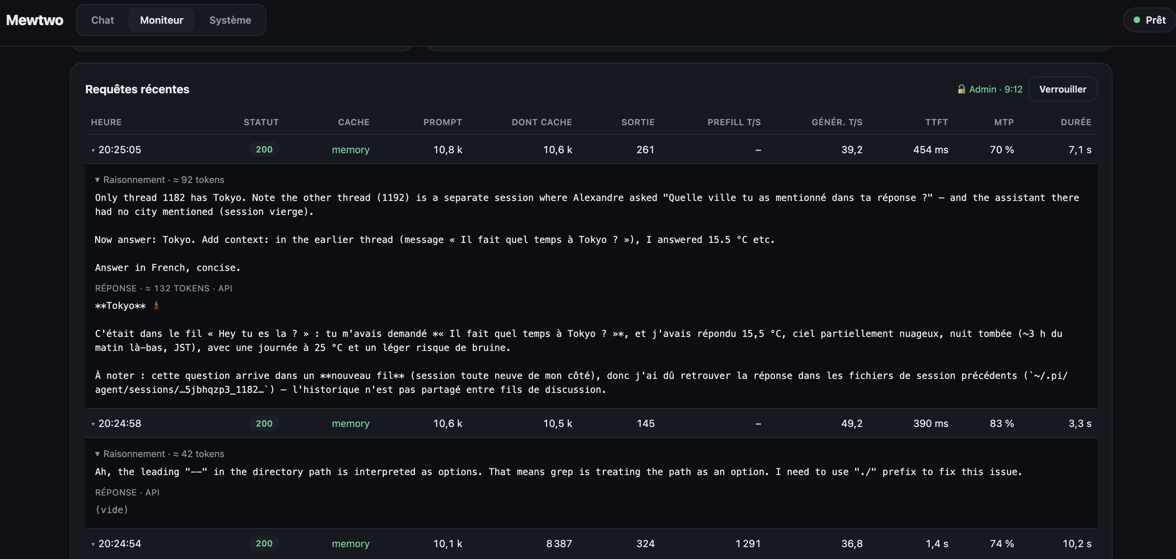Sort by the HEURE column header
This screenshot has width=1176, height=559.
106,122
